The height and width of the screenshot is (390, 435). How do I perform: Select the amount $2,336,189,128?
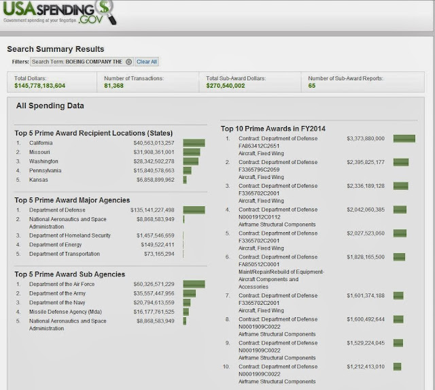[x=366, y=186]
